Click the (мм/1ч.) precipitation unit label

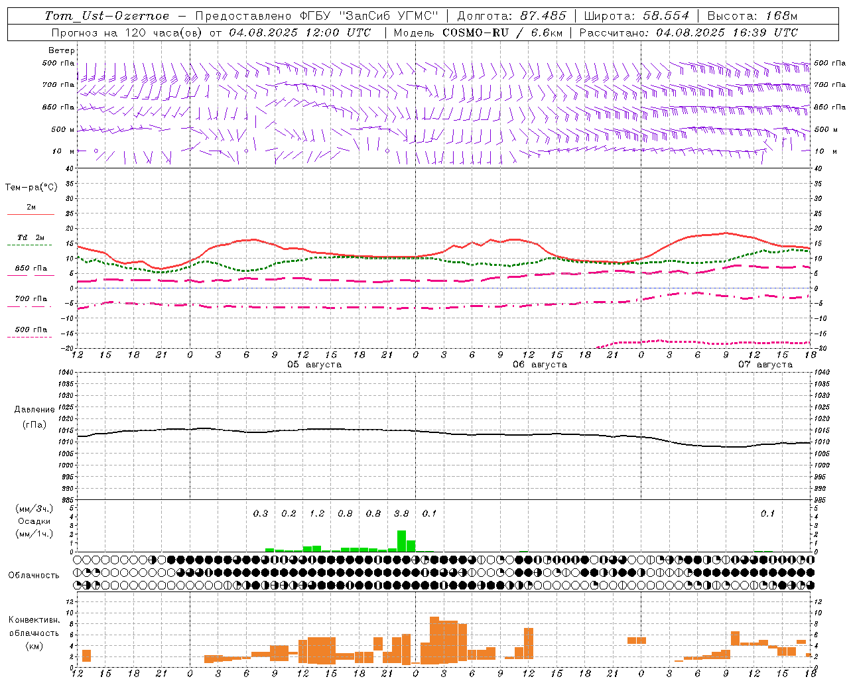point(34,534)
